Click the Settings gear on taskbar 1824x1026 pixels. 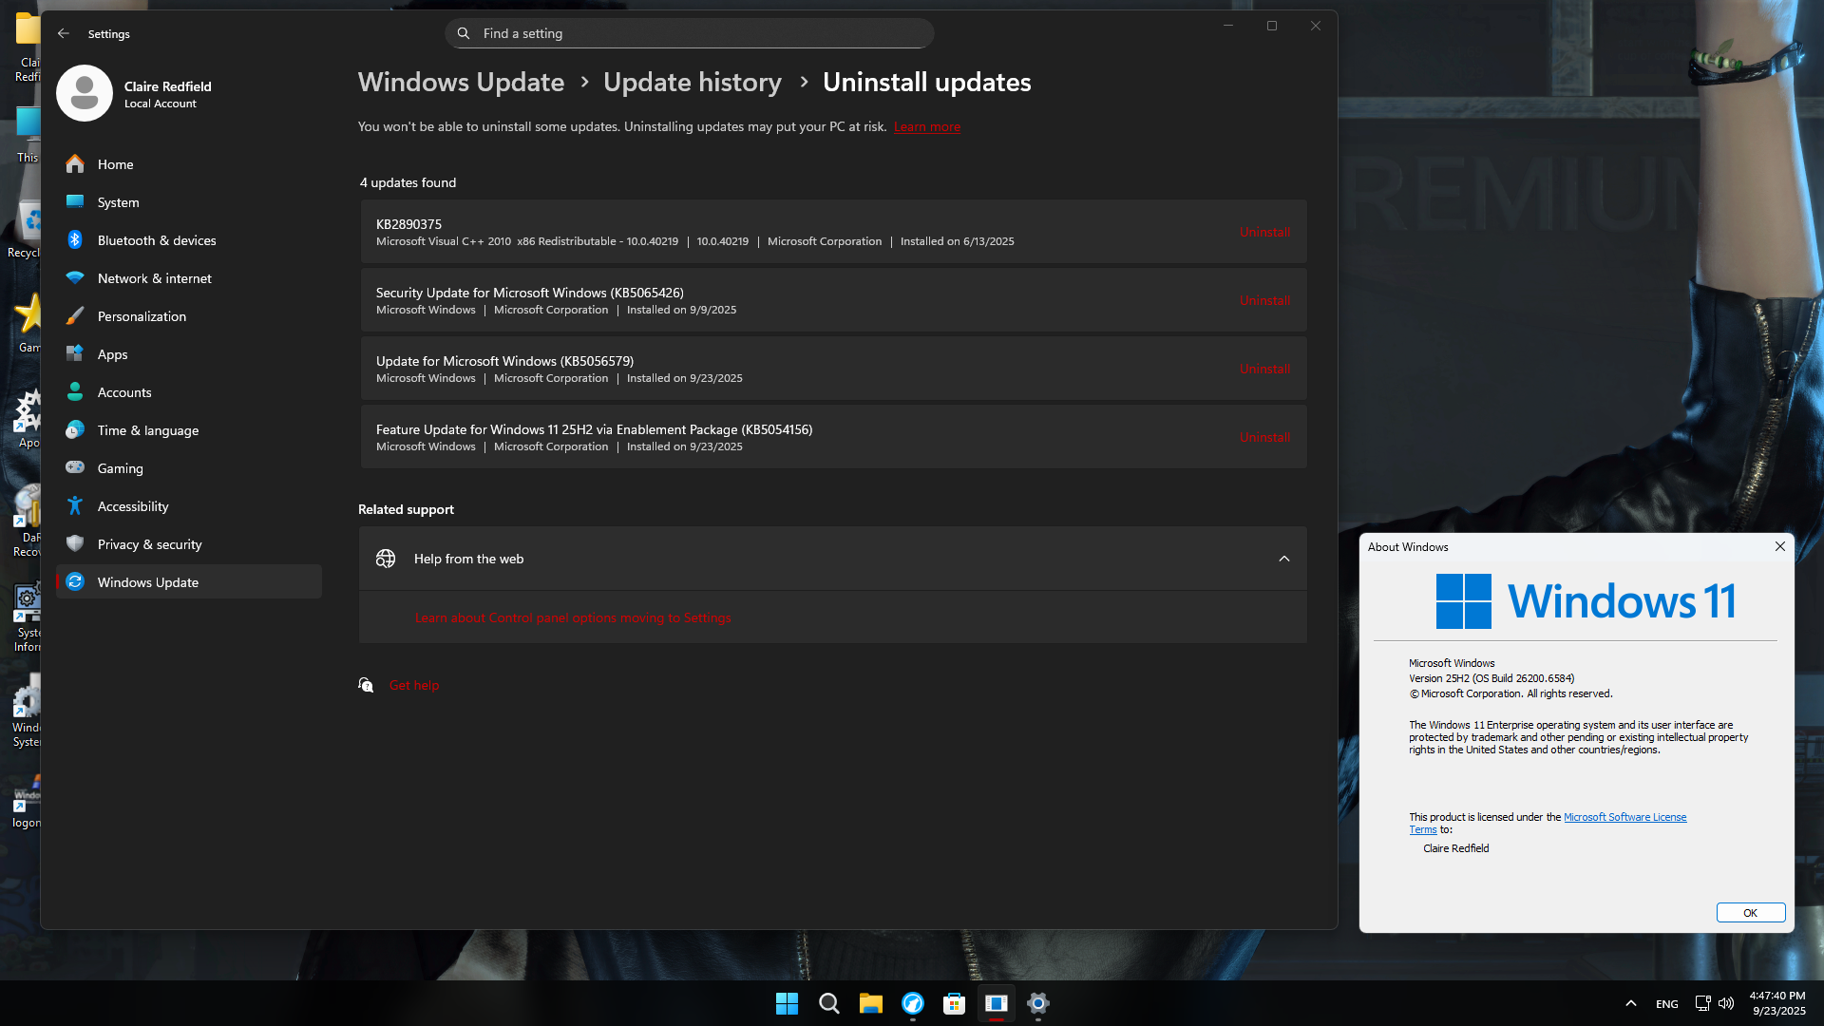(1037, 1003)
